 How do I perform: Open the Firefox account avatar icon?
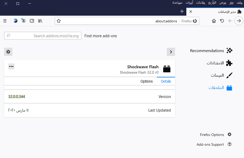coord(23,21)
